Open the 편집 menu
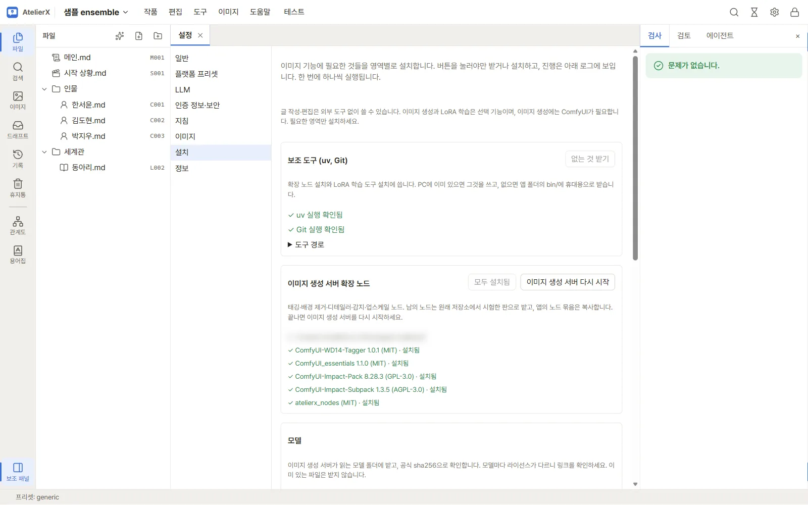Image resolution: width=808 pixels, height=505 pixels. click(x=175, y=12)
